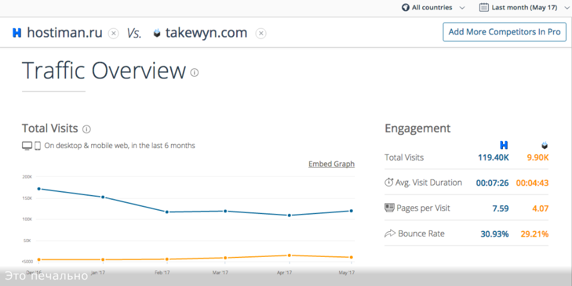Click the takewyn.com favicon in header

(157, 33)
